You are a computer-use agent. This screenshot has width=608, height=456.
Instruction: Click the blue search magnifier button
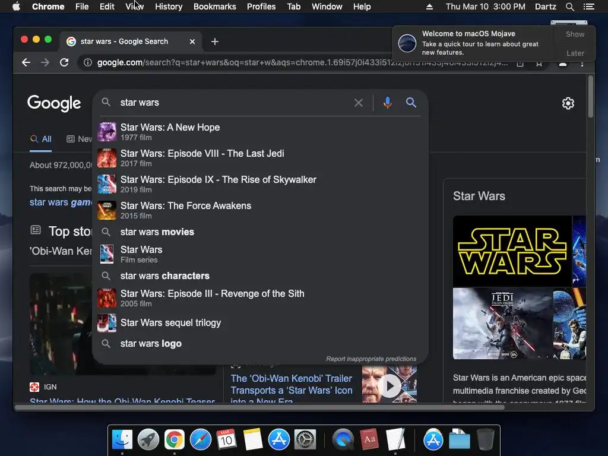(411, 102)
